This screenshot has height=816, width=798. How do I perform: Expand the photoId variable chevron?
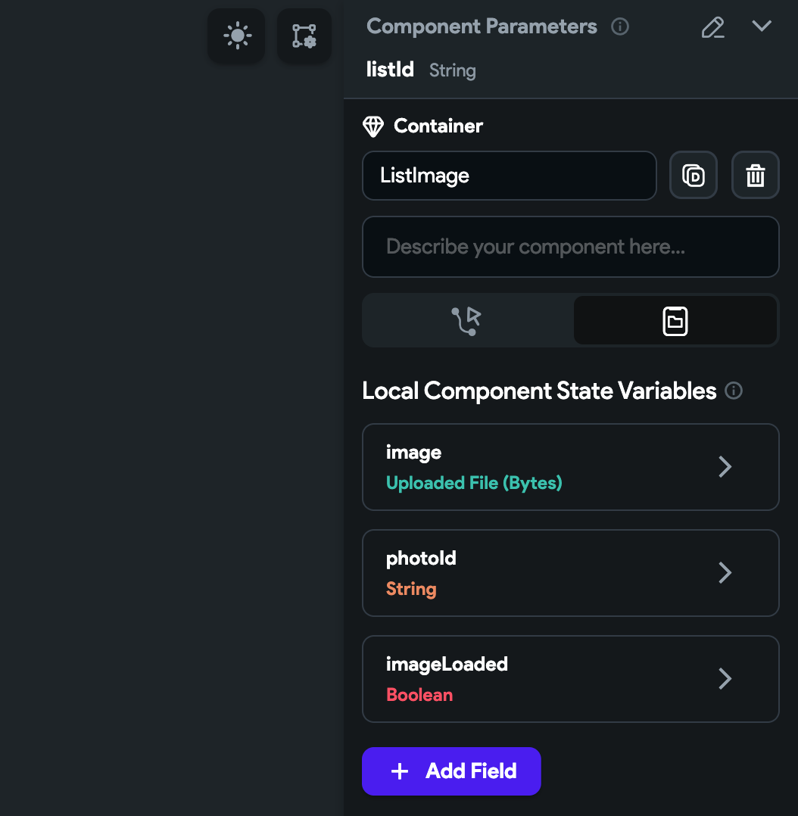click(725, 573)
